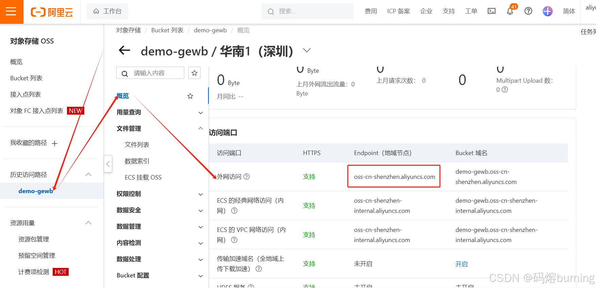This screenshot has width=596, height=288.
Task: Click demo-gewb breadcrumb
Action: 210,30
